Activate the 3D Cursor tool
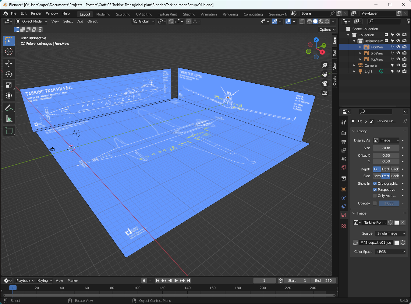The height and width of the screenshot is (304, 411). tap(9, 51)
